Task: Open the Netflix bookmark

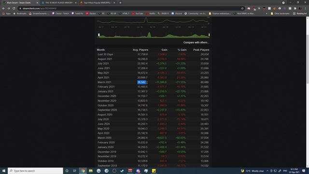Action: (151, 14)
